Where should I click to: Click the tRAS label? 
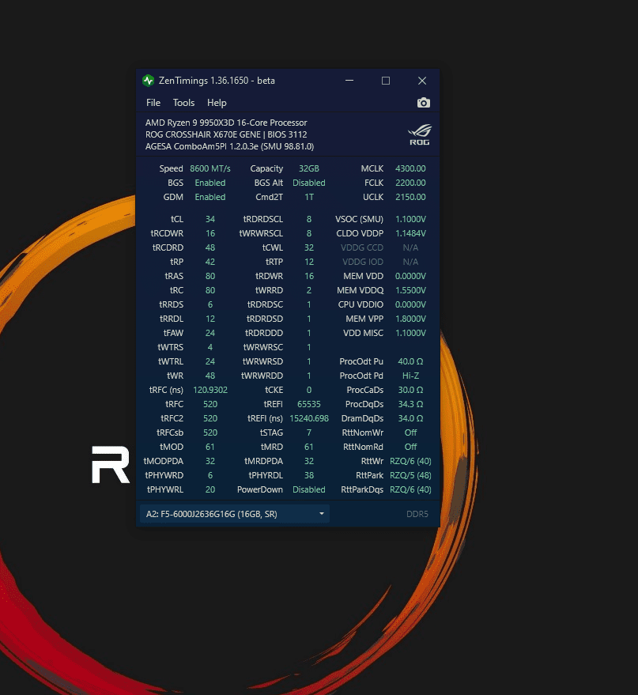click(x=174, y=276)
